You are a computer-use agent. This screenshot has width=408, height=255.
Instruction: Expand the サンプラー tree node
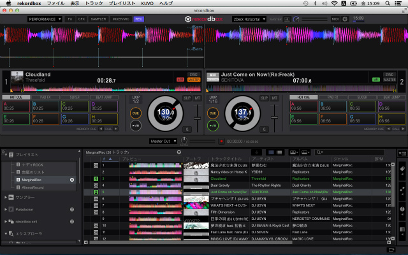[x=6, y=198]
